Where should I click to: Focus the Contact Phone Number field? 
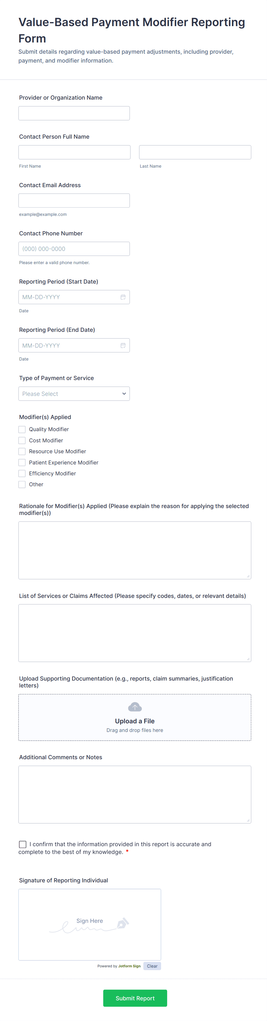74,249
